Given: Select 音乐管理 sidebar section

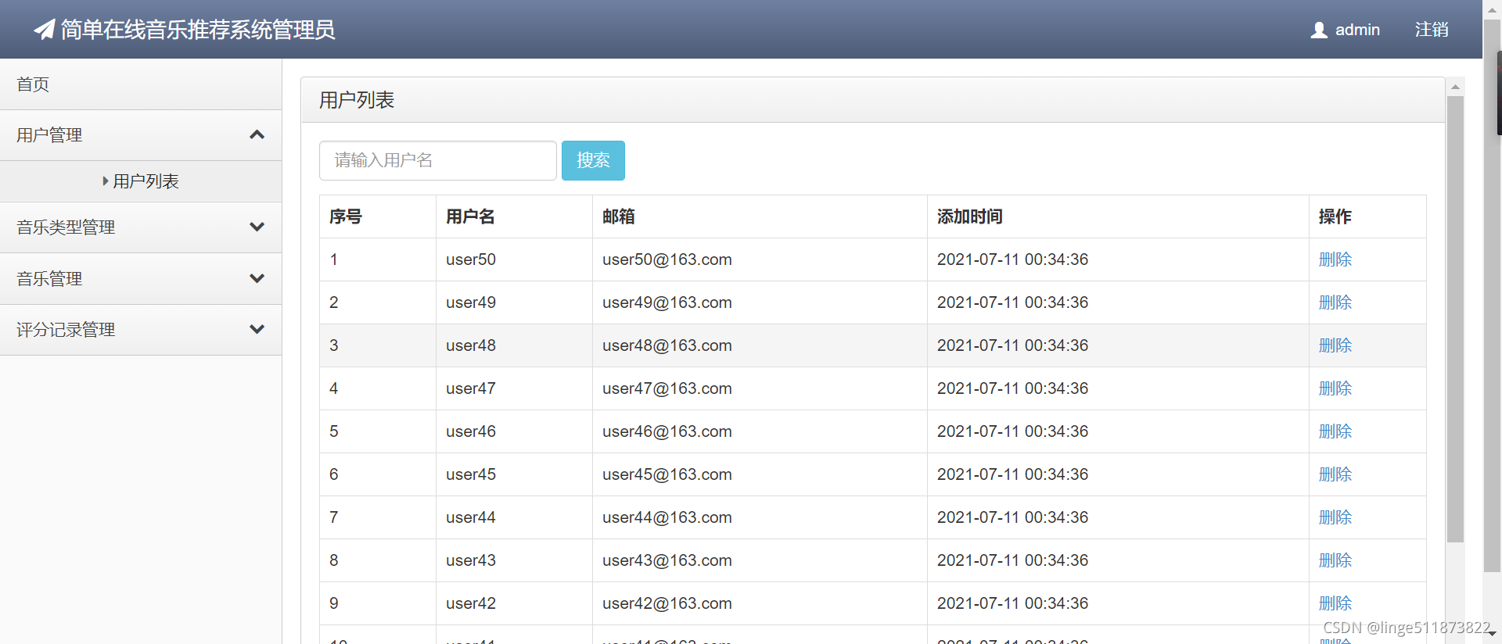Looking at the screenshot, I should pyautogui.click(x=141, y=279).
